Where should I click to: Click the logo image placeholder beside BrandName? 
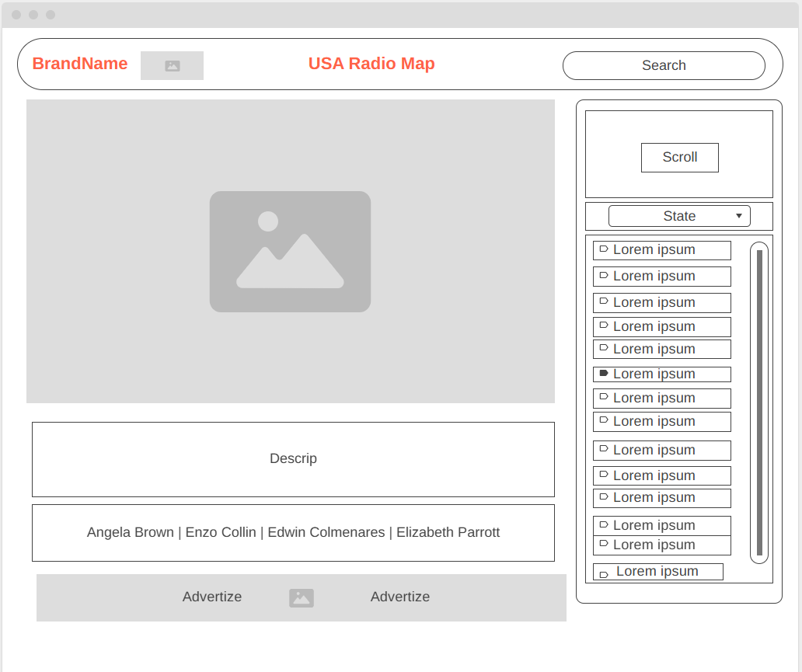172,66
